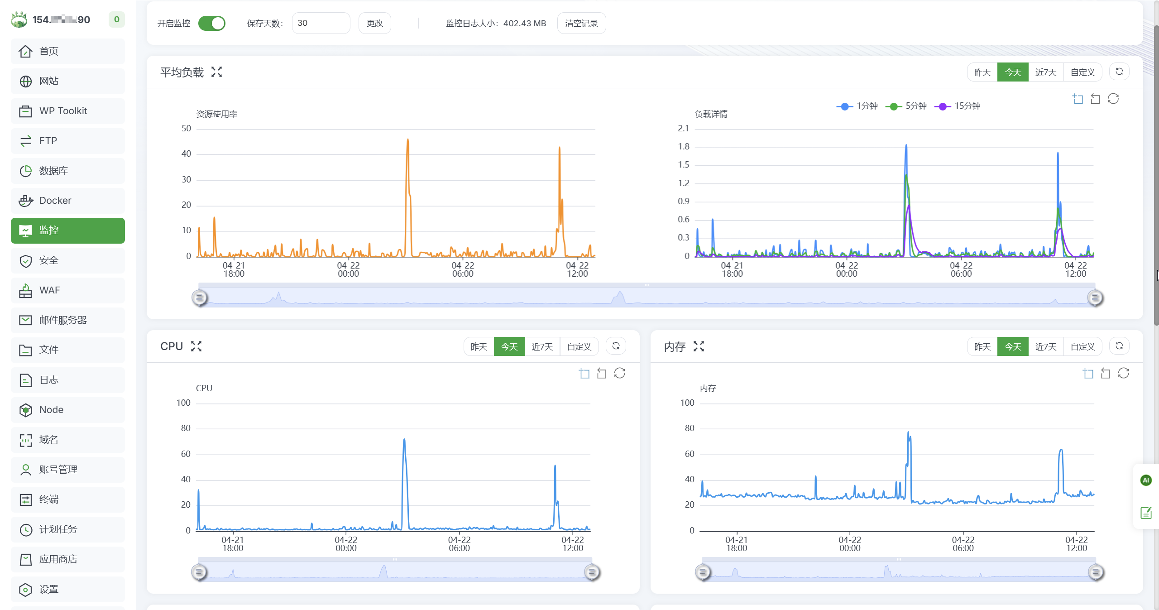Click 清空记录 to clear monitoring logs
The image size is (1159, 610).
tap(581, 23)
